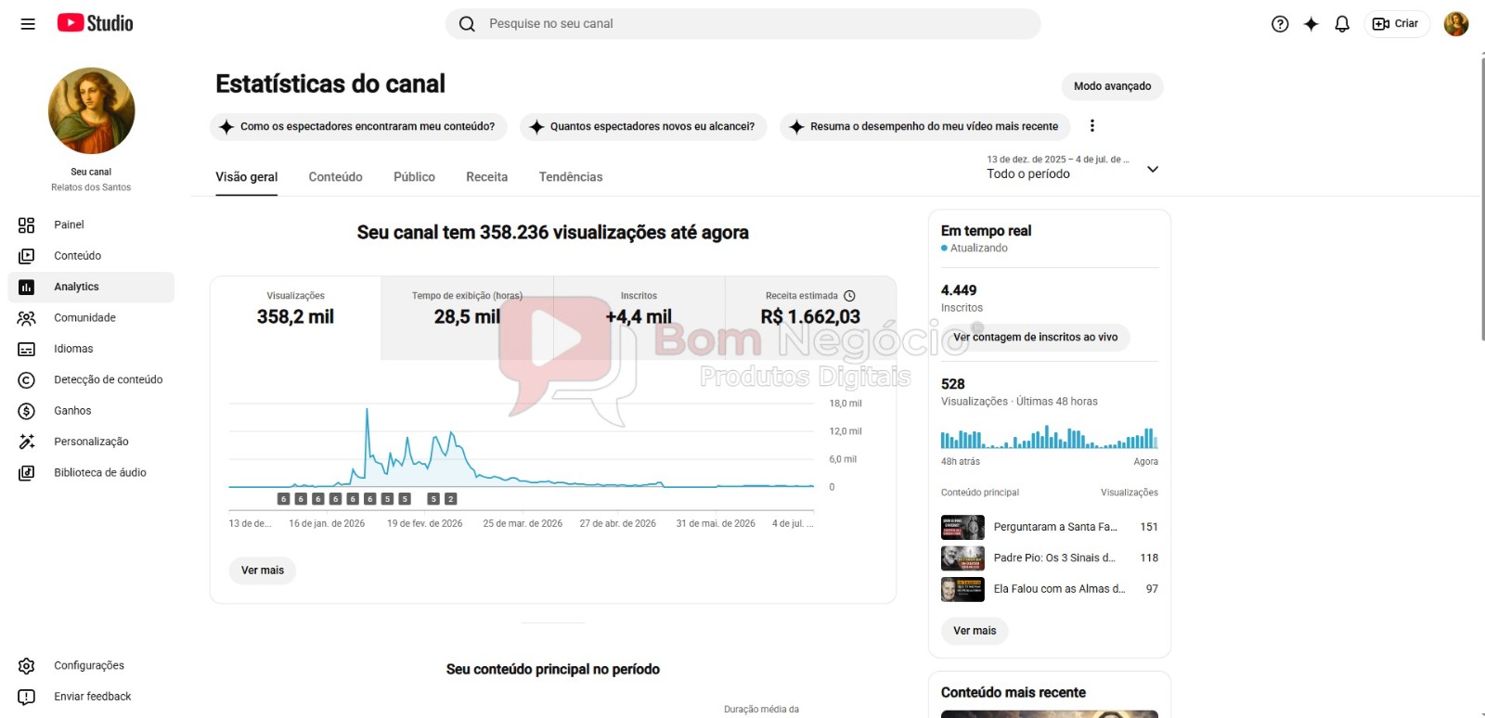Click the first '6' video marker under chart
The width and height of the screenshot is (1485, 718).
284,499
